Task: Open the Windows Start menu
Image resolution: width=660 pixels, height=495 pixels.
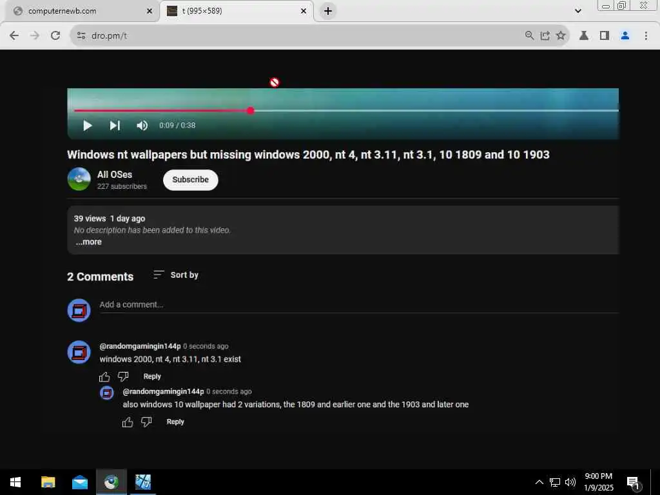Action: [15, 482]
